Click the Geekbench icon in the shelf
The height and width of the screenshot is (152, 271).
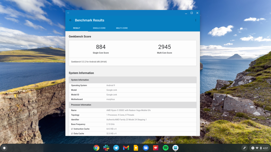tap(175, 148)
